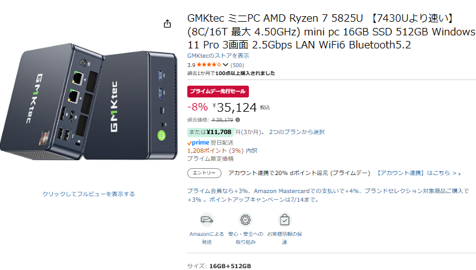Click the お客様情報の保護 bag icon
Screen dimensions: 476x270
point(284,220)
